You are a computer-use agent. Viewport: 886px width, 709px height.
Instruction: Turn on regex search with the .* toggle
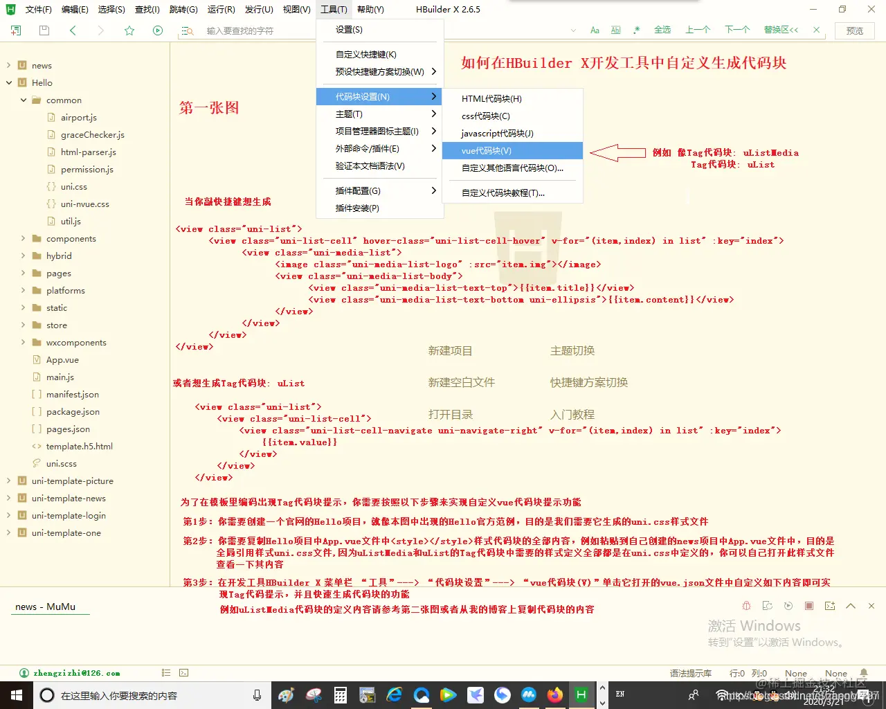click(637, 30)
